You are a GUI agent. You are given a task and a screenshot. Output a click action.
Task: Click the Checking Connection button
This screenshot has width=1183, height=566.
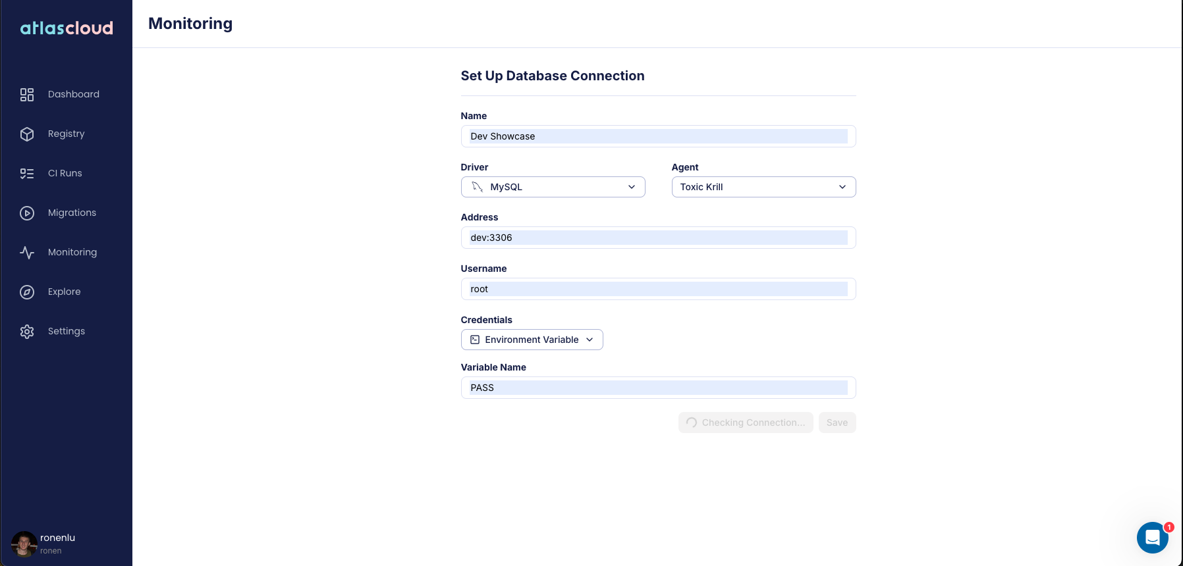746,423
